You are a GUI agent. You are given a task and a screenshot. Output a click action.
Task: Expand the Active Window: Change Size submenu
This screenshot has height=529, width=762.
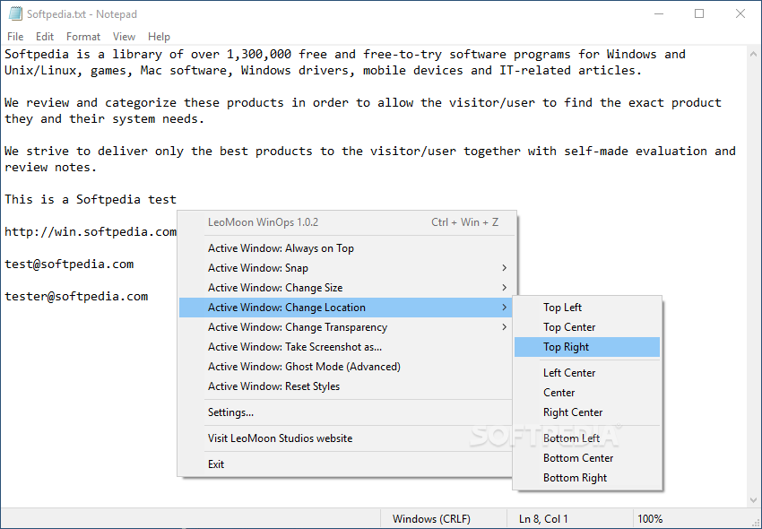pyautogui.click(x=345, y=287)
